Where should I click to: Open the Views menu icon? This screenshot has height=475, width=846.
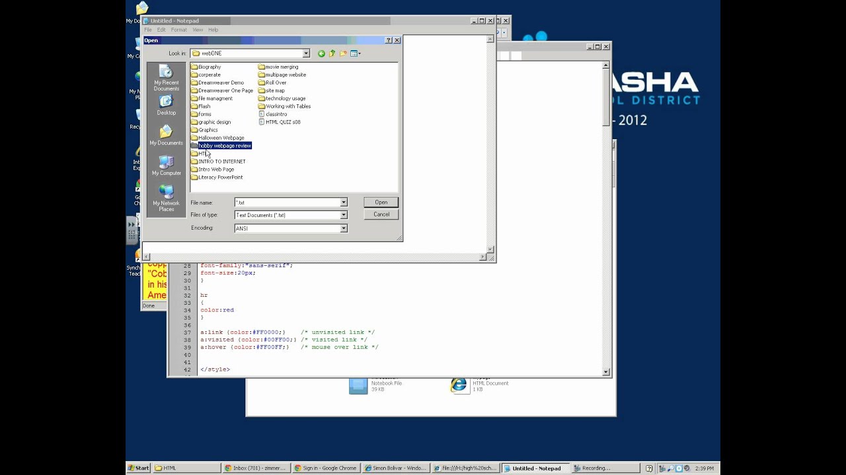pyautogui.click(x=356, y=53)
